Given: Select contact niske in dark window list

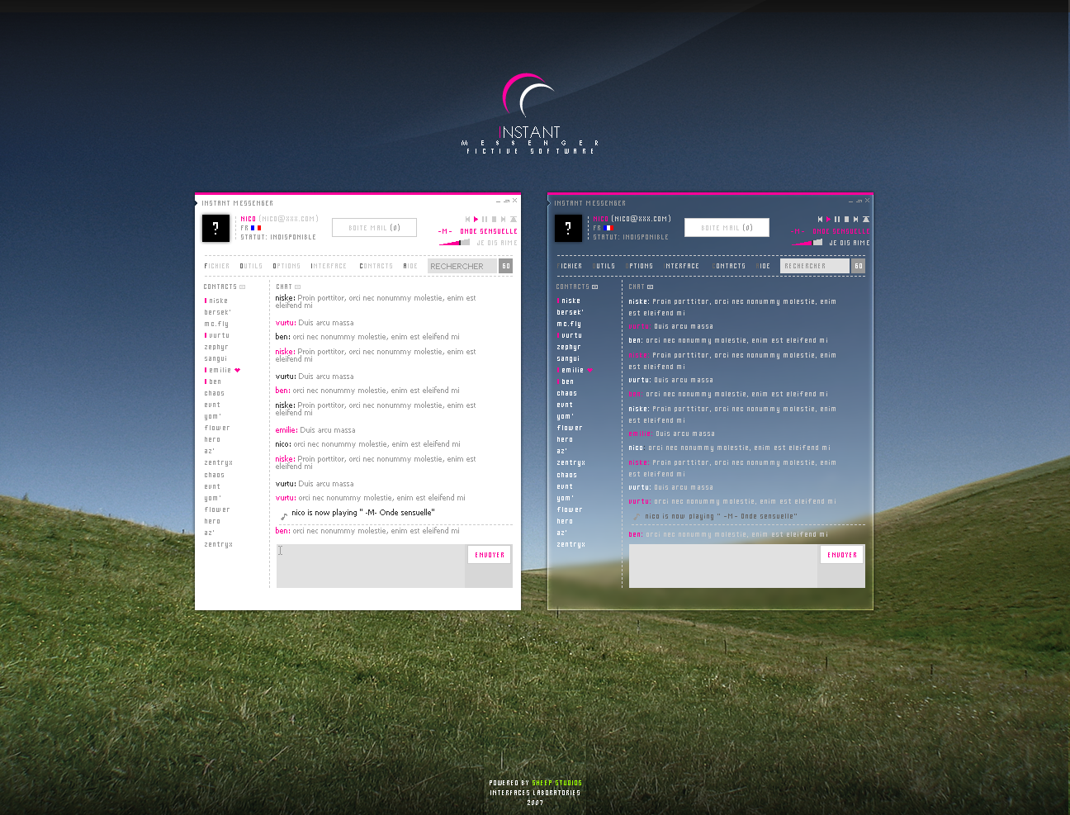Looking at the screenshot, I should tap(569, 301).
